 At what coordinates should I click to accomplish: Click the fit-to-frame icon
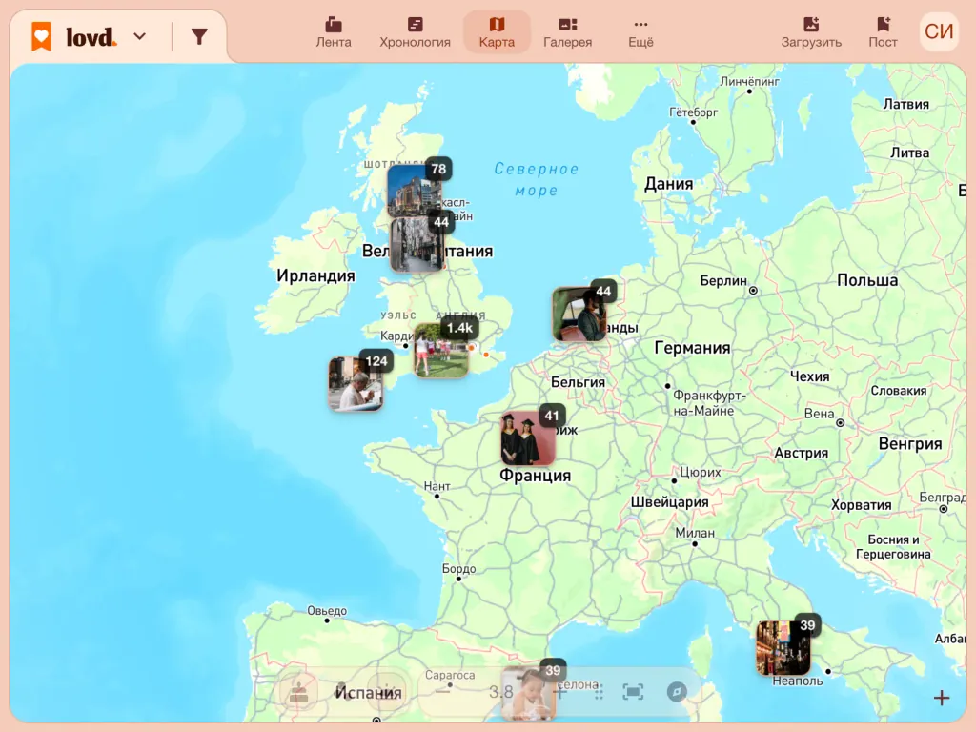633,692
